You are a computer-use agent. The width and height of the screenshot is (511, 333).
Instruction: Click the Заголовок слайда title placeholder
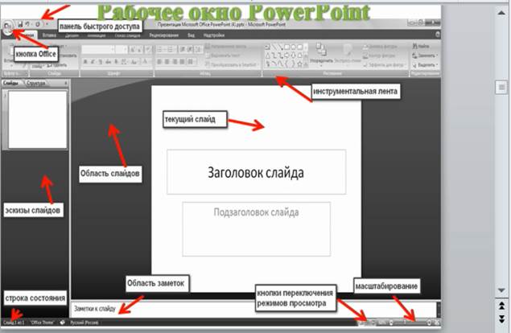pos(256,171)
